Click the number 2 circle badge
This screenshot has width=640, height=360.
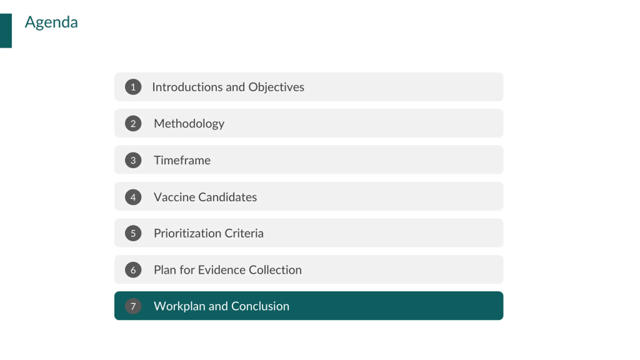[133, 123]
